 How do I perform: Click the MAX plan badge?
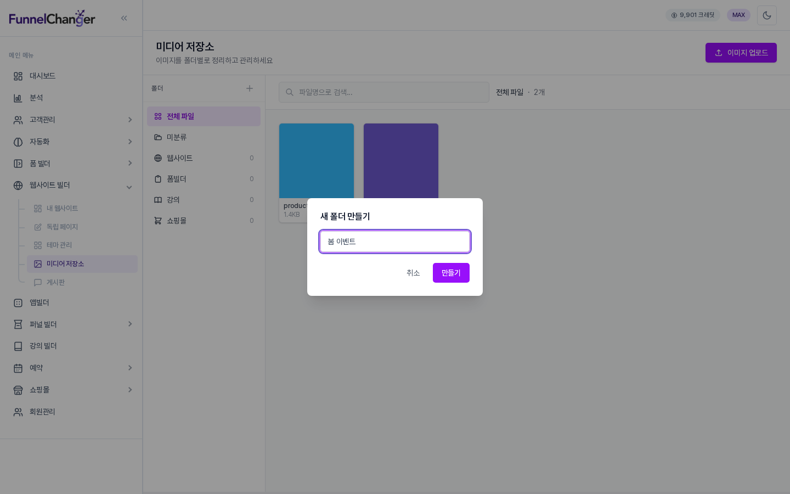[x=738, y=15]
